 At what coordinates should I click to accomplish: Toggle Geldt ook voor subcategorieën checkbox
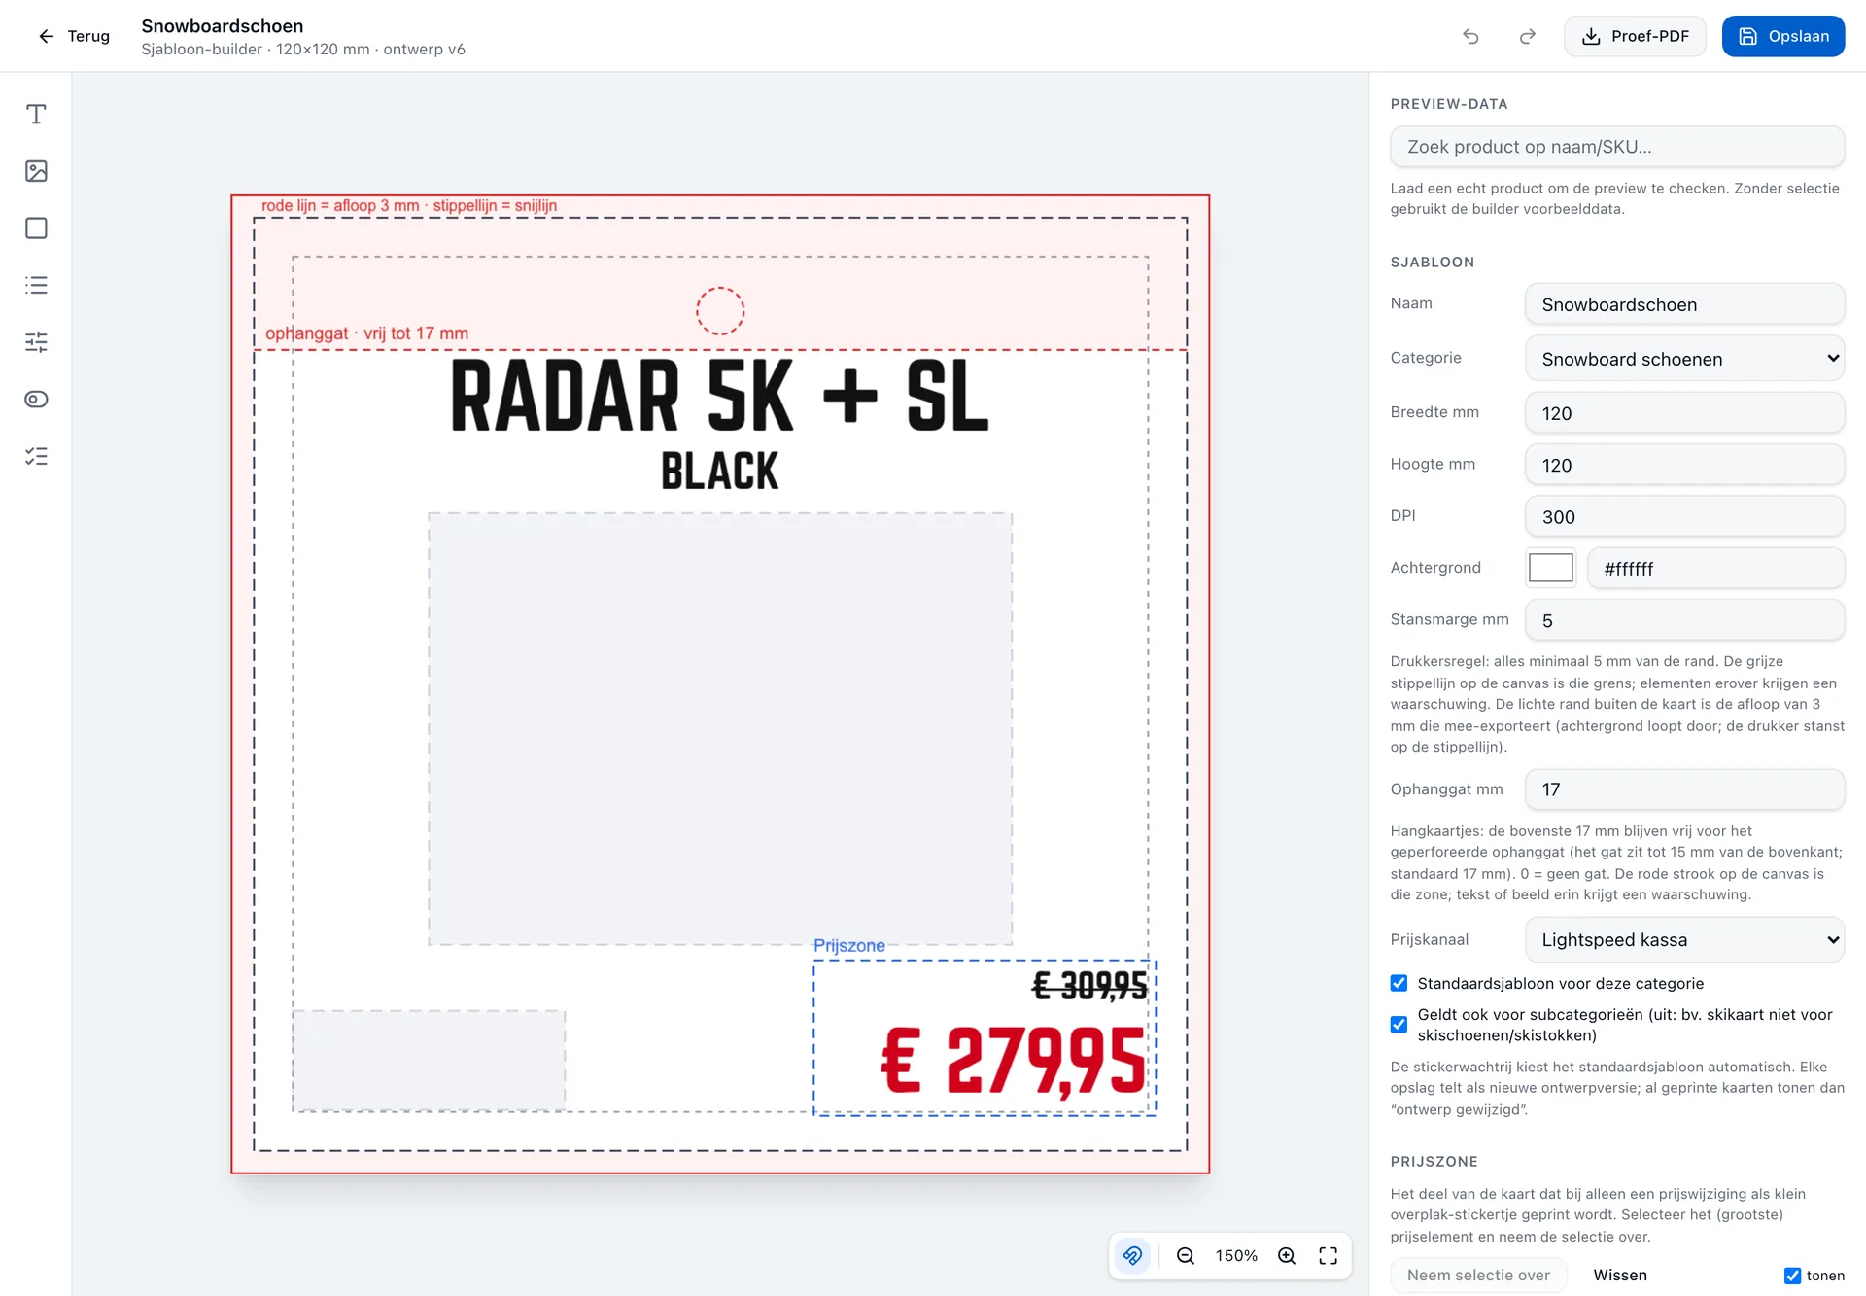point(1399,1024)
